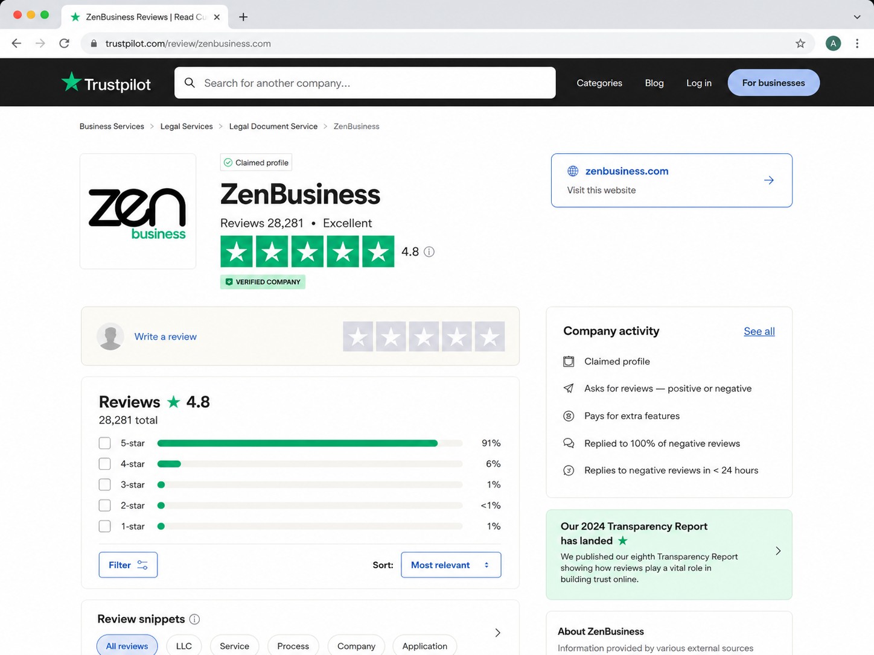Click the arrow in the Visit this website card

point(769,180)
